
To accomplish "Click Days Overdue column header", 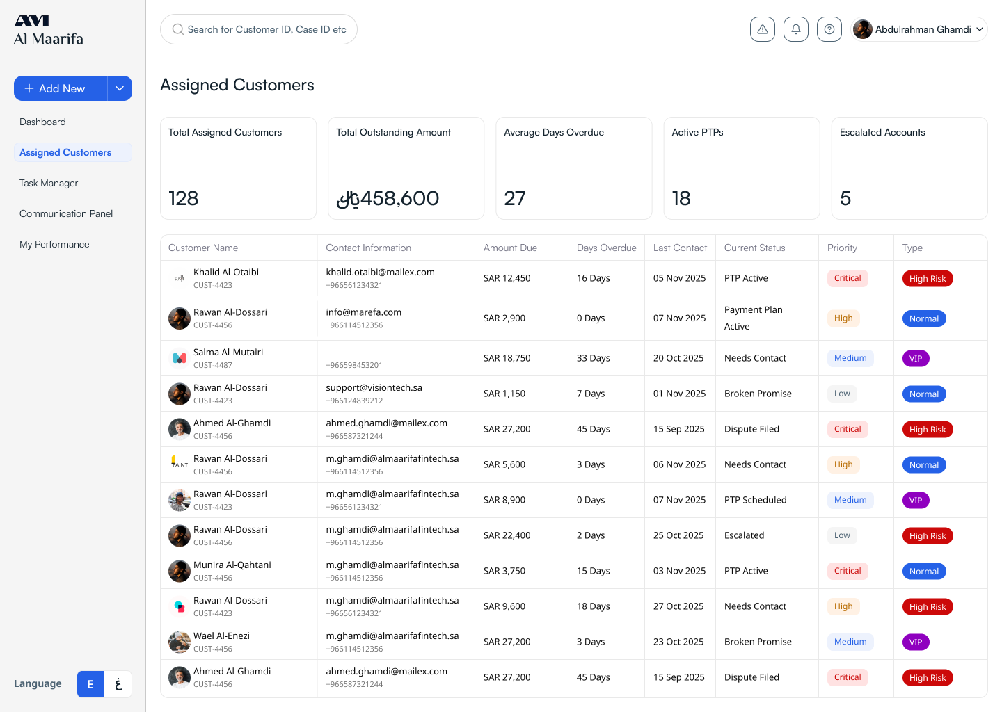I will [x=606, y=248].
